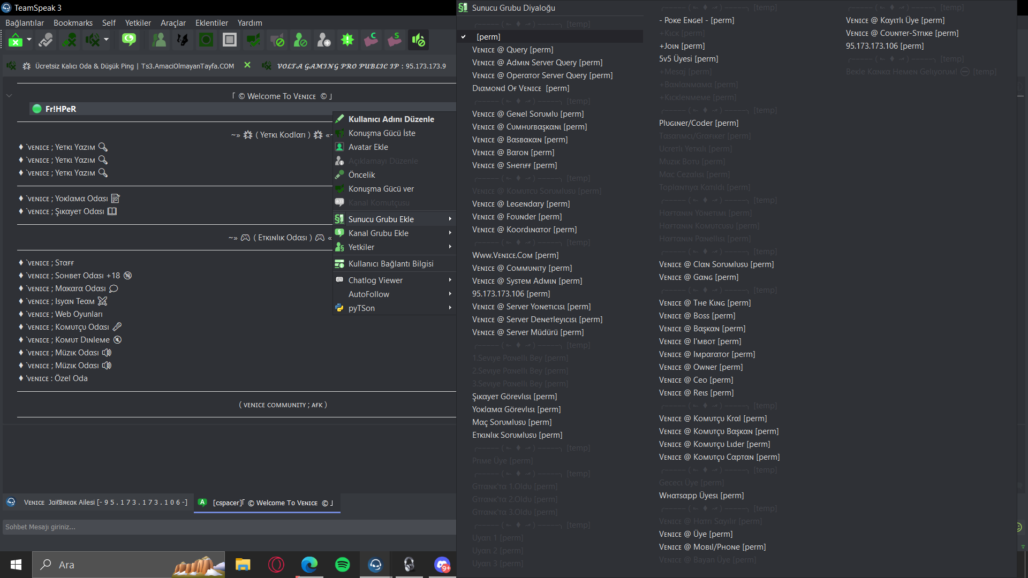Open the contacts list toolbar icon
This screenshot has width=1028, height=578.
(x=159, y=40)
